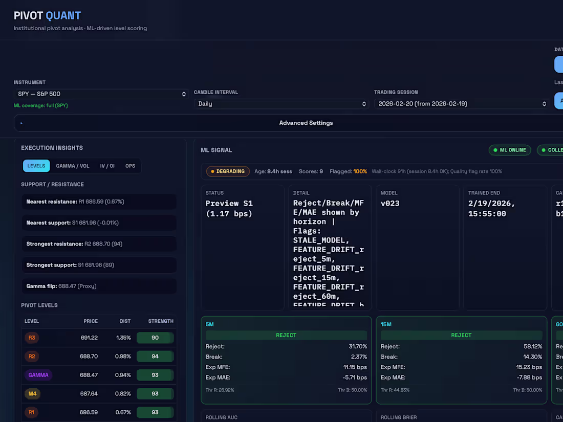
Task: Click the PIVOT QUANT logo in the header
Action: [x=47, y=15]
